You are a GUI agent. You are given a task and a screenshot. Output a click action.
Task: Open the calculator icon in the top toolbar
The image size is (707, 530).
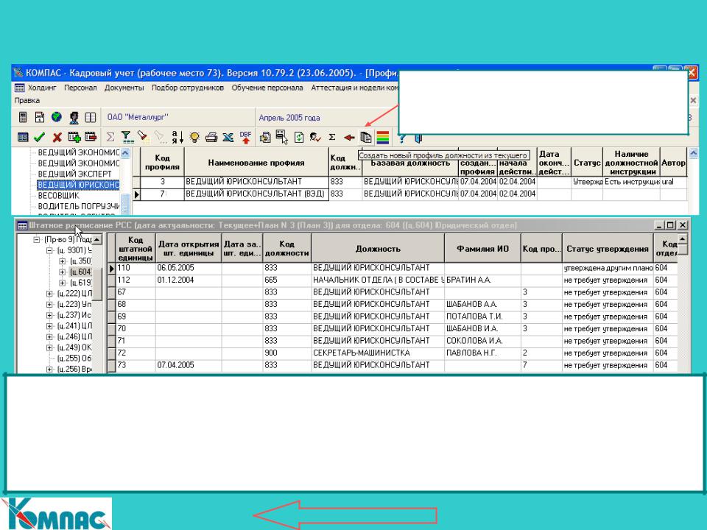pyautogui.click(x=23, y=118)
